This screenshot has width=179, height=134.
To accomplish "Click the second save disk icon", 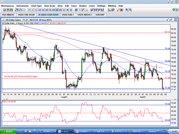I will [x=11, y=10].
